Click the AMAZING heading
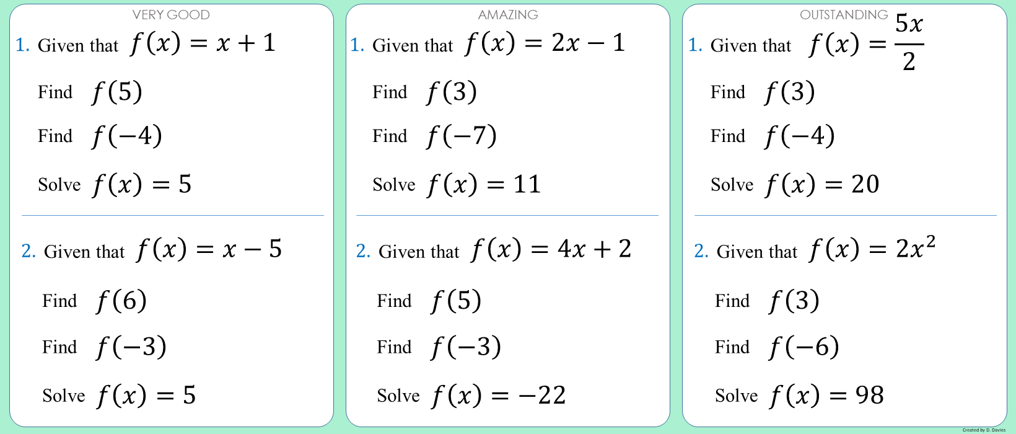The height and width of the screenshot is (434, 1016). click(508, 15)
